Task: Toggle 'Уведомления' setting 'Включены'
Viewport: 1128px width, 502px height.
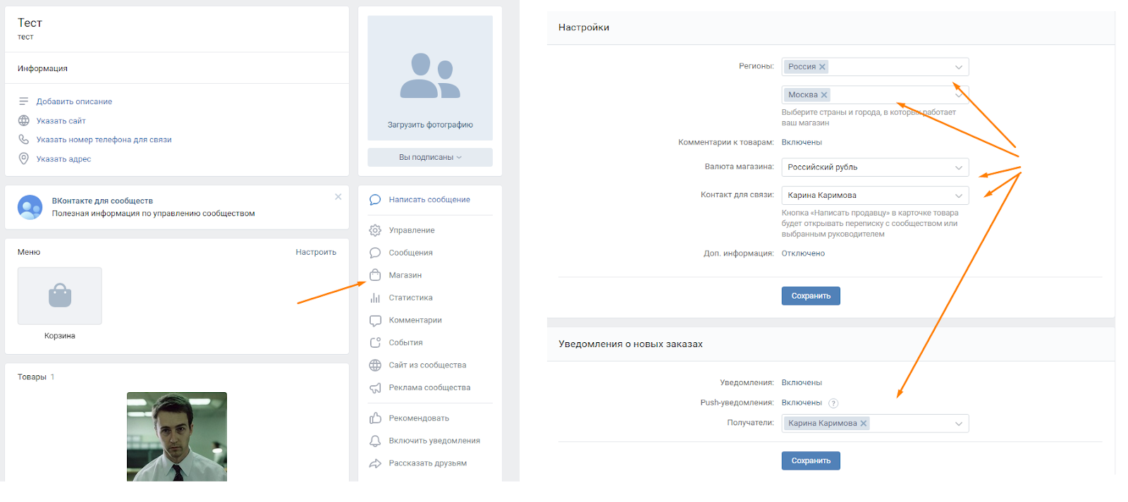Action: tap(802, 383)
